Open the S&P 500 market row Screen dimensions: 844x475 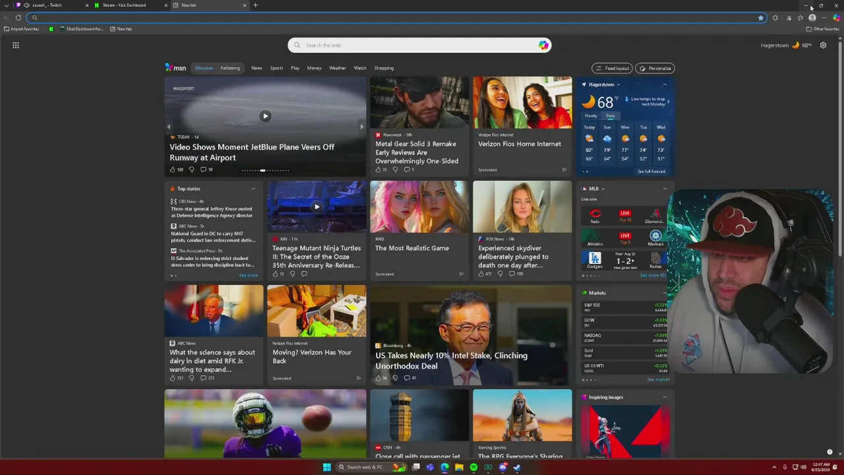[625, 307]
